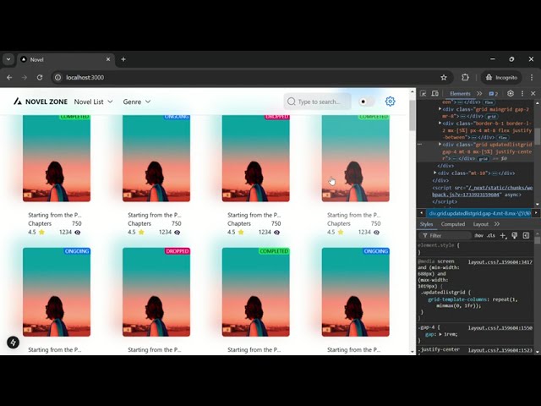
Task: Open the Chrome three-dot menu
Action: pyautogui.click(x=532, y=77)
